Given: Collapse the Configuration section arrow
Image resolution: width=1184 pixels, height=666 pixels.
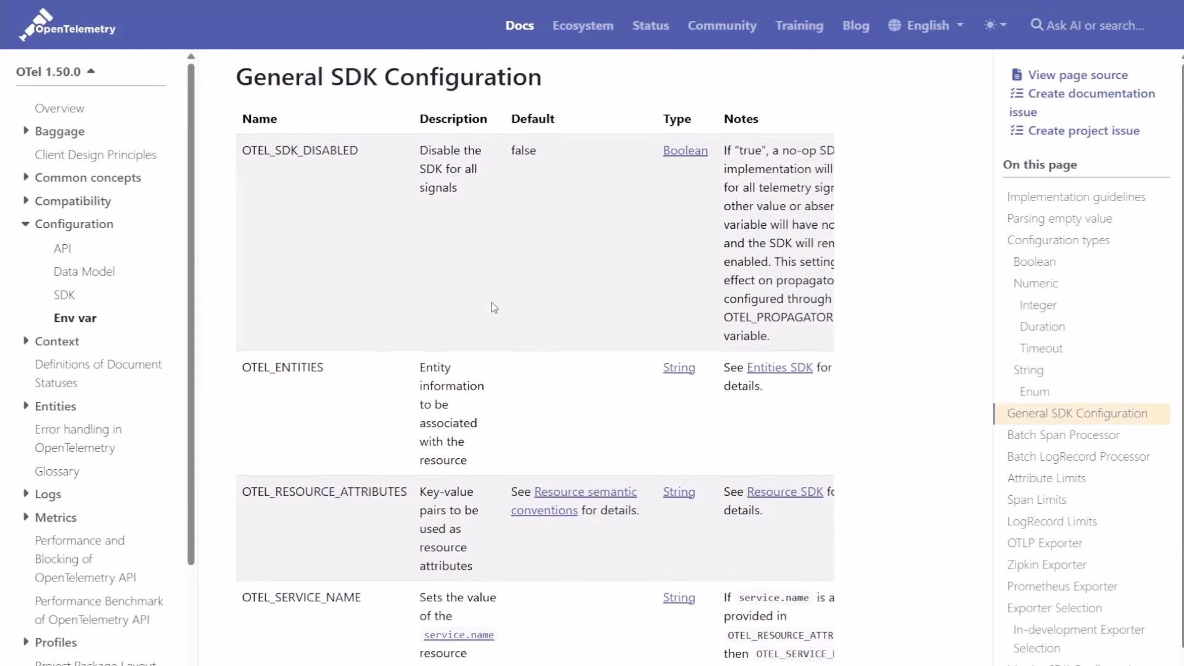Looking at the screenshot, I should [25, 223].
